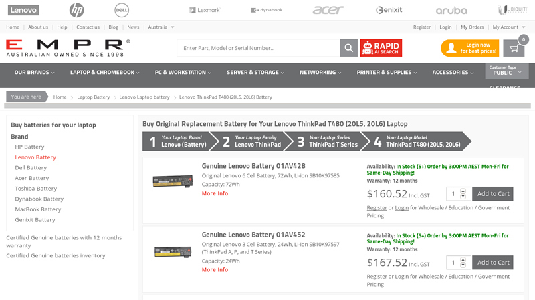Image resolution: width=535 pixels, height=300 pixels.
Task: Open My Orders
Action: (472, 27)
